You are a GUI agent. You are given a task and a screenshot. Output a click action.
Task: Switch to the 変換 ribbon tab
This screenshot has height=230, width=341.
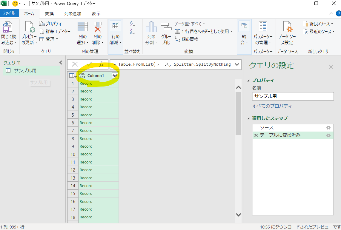49,14
